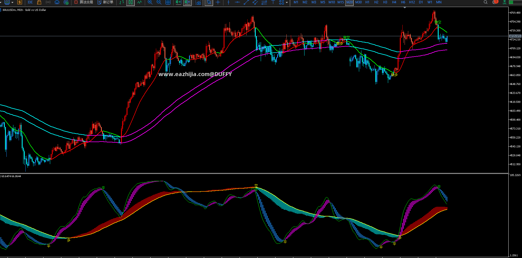This screenshot has width=522, height=258.
Task: Switch to H2 timeframe
Action: tap(376, 2)
